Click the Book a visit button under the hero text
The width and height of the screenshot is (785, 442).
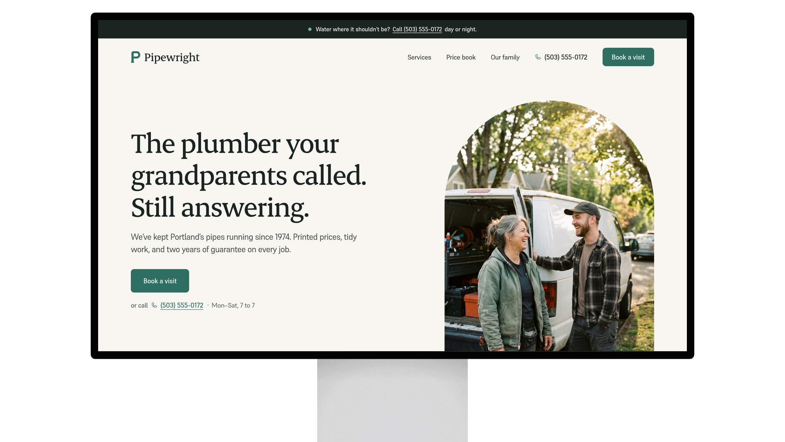point(160,281)
